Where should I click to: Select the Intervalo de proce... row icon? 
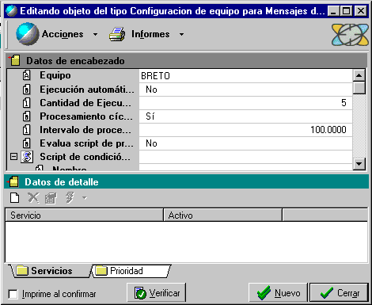(x=26, y=130)
